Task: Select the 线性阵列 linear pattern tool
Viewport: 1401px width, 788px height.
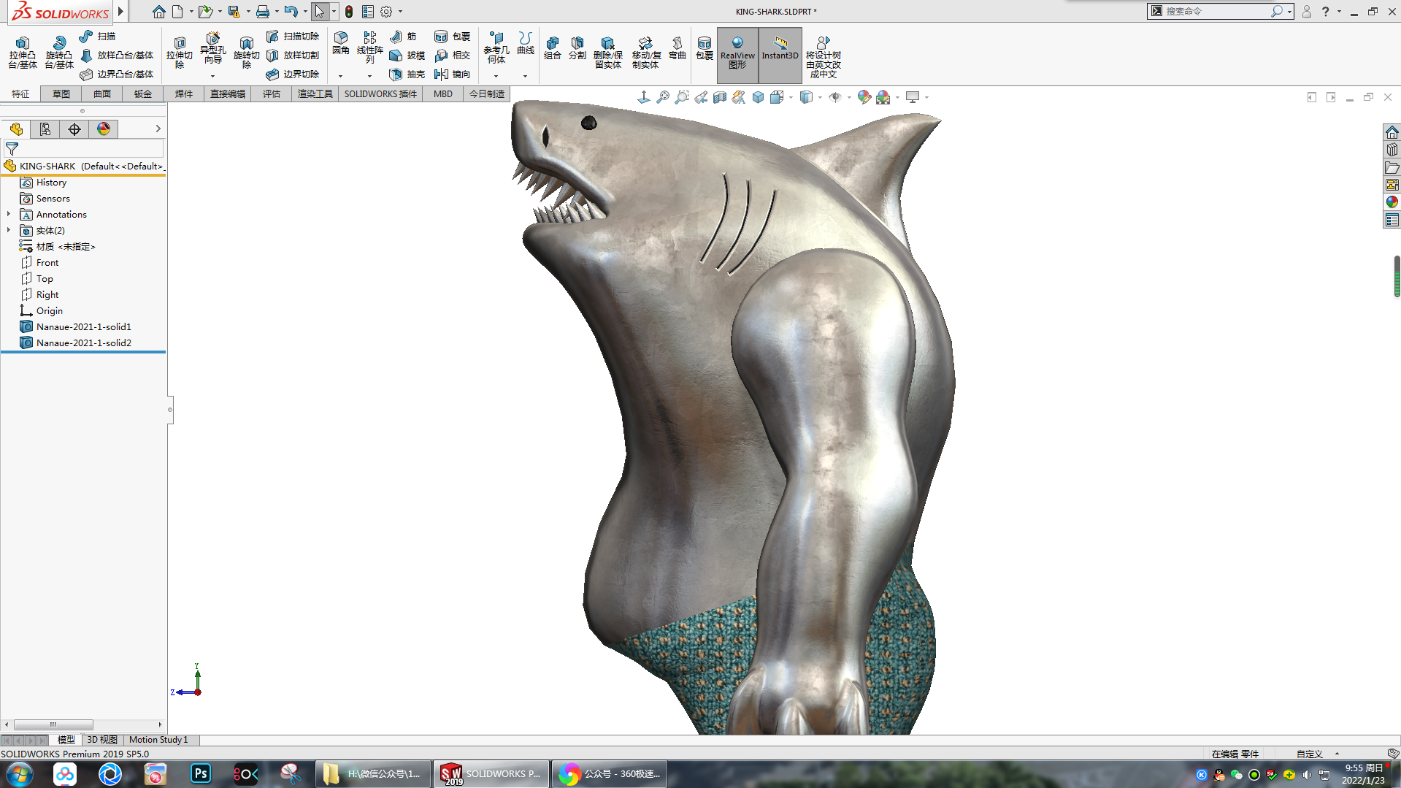Action: [370, 47]
